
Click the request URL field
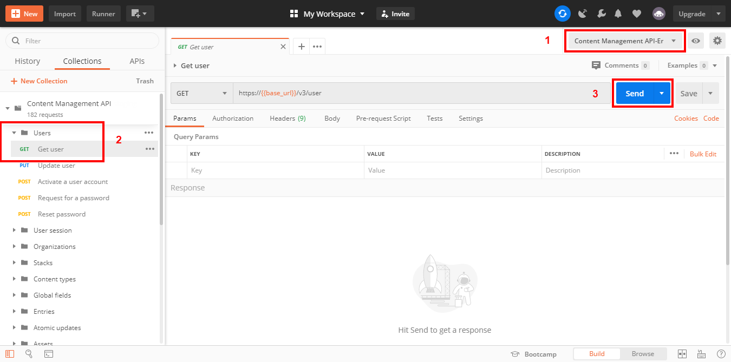coord(422,93)
